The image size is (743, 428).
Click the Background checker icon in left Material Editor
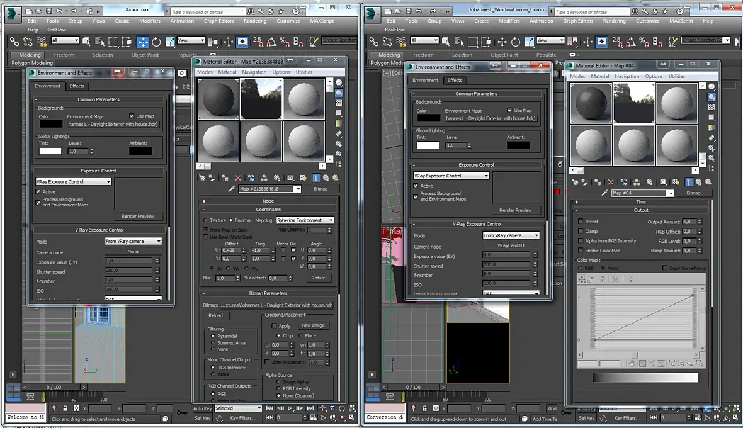(339, 103)
